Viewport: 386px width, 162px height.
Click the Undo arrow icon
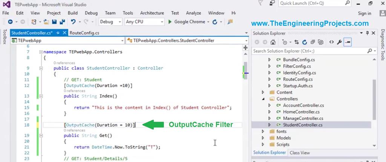click(74, 22)
